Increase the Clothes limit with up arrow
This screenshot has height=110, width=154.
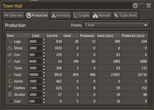44,86
